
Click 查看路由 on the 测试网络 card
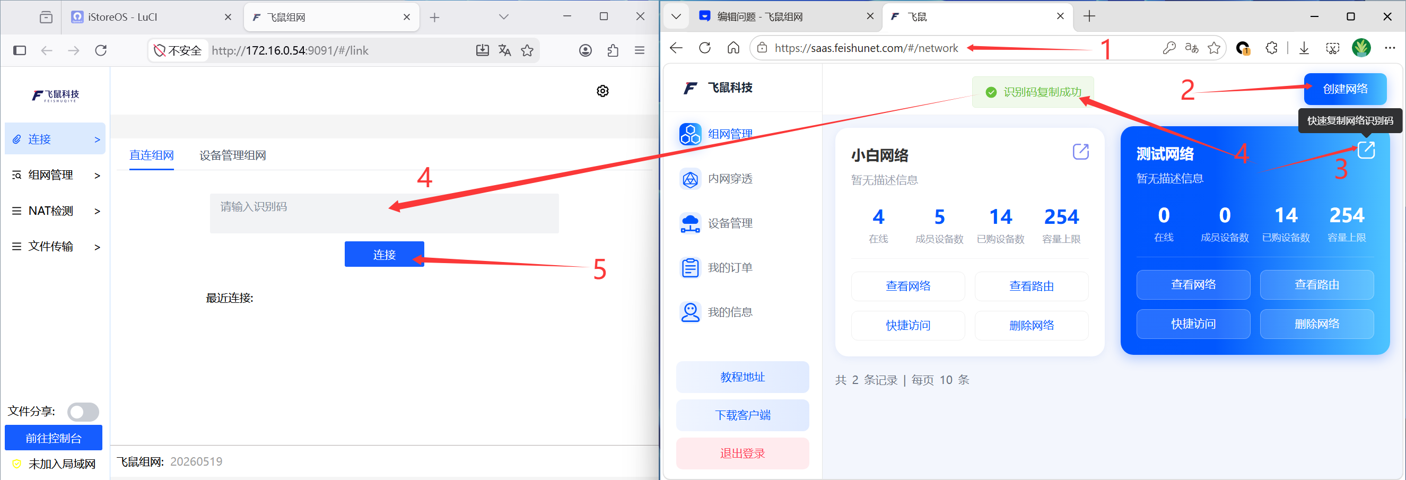tap(1316, 284)
